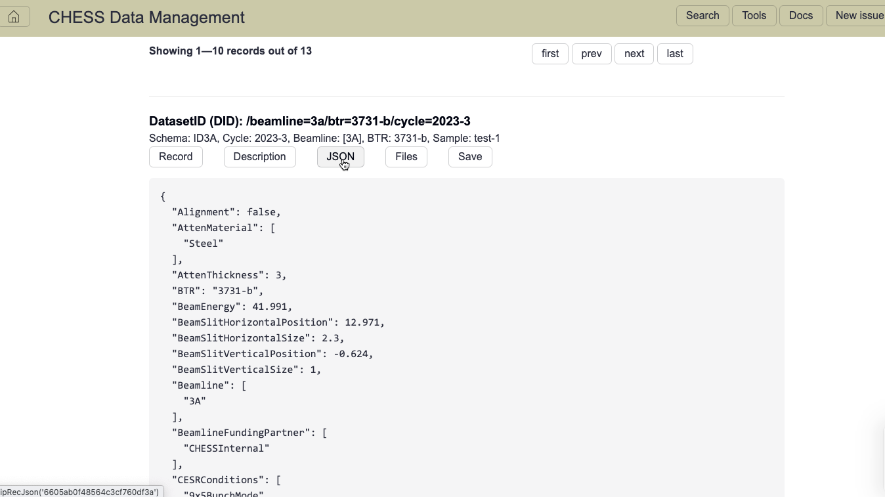Screen dimensions: 885x497
Task: Click the "CHESSInternal" value
Action: tap(227, 448)
